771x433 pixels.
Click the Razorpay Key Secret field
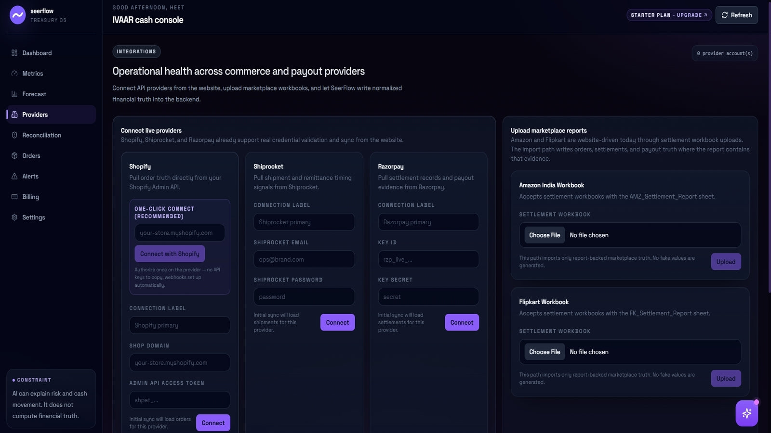[428, 297]
